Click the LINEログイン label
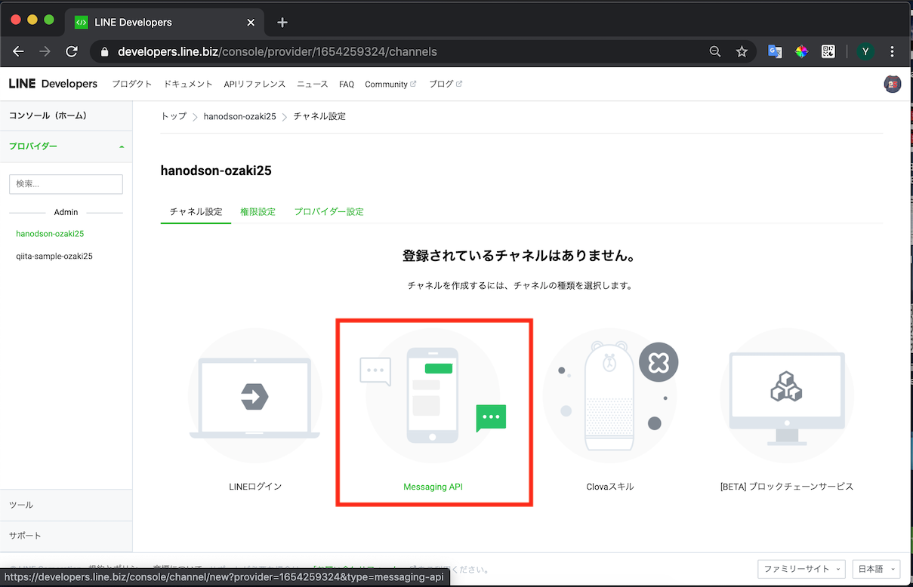Viewport: 913px width, 587px height. [255, 487]
